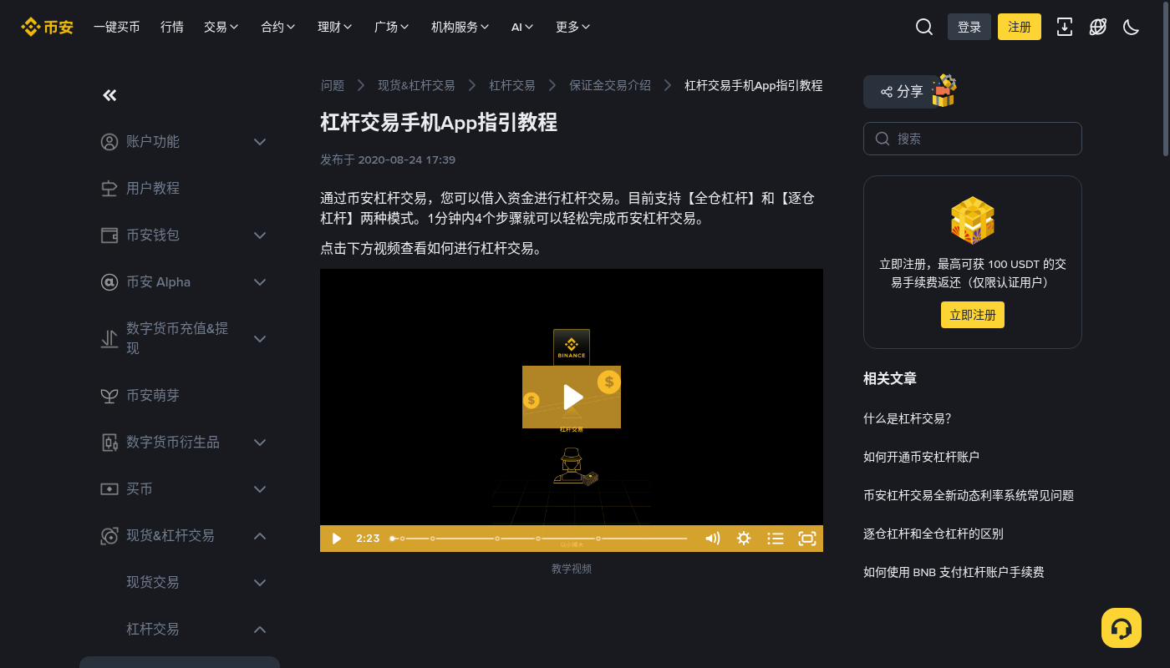Open the 交易 dropdown menu
This screenshot has height=668, width=1170.
[221, 27]
